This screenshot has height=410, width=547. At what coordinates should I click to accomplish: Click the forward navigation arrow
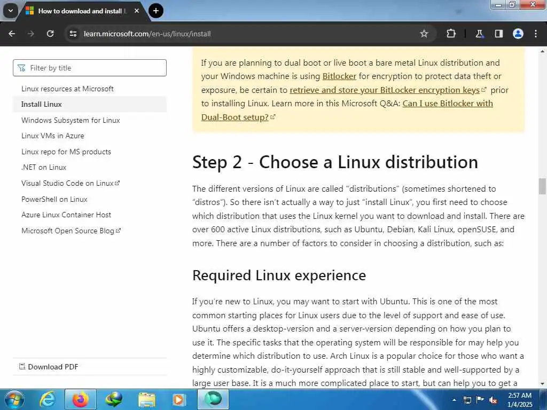tap(31, 34)
